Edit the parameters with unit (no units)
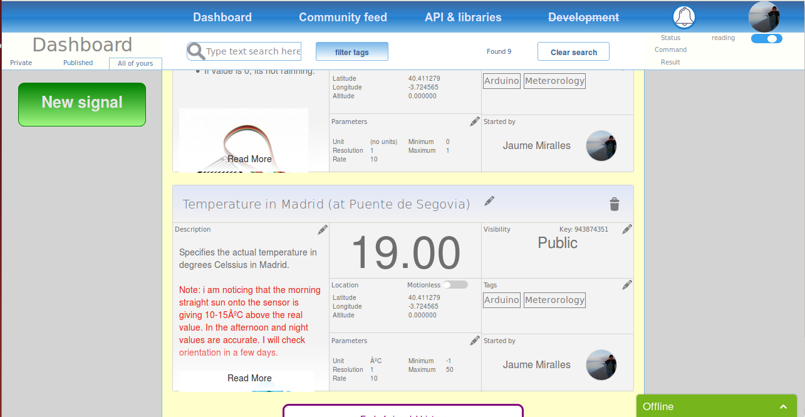The image size is (805, 417). pyautogui.click(x=475, y=121)
